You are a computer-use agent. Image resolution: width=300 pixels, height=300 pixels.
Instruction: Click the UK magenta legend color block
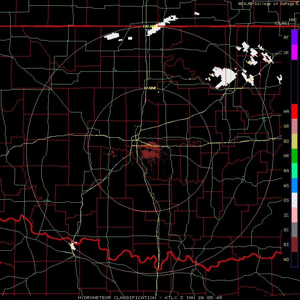pos(294,52)
